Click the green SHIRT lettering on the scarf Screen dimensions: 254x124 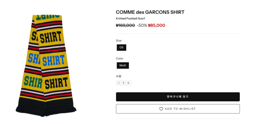click(x=32, y=80)
